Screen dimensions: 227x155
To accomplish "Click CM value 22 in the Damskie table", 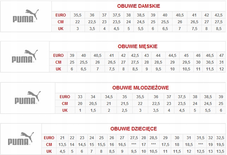I will click(77, 22).
